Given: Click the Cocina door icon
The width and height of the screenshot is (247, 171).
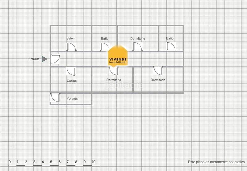Looking at the screenshot, I should click(71, 71).
